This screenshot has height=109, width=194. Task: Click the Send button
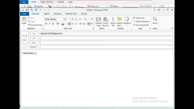[25, 37]
